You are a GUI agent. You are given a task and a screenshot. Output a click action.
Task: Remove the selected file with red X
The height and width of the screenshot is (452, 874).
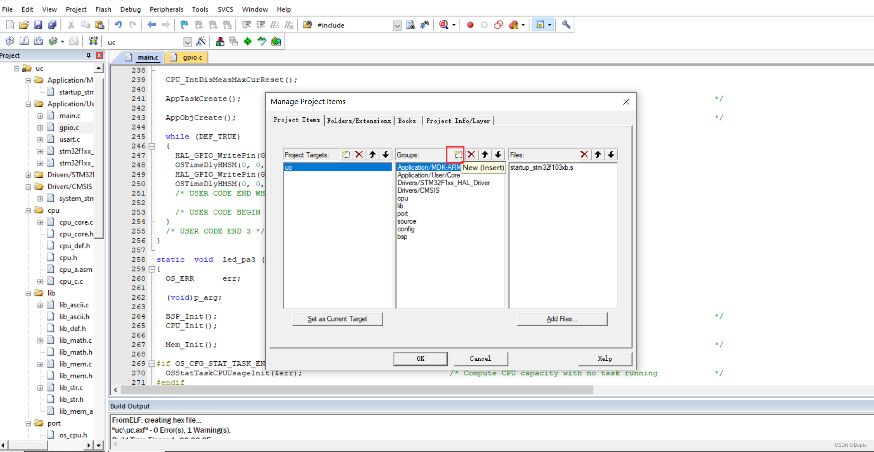click(585, 155)
